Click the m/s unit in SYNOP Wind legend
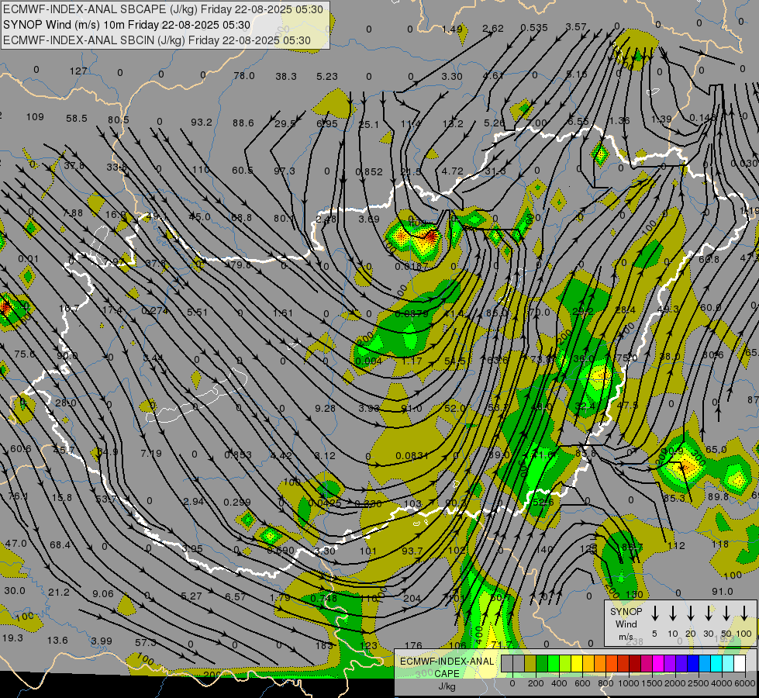Viewport: 759px width, 698px height. (626, 637)
